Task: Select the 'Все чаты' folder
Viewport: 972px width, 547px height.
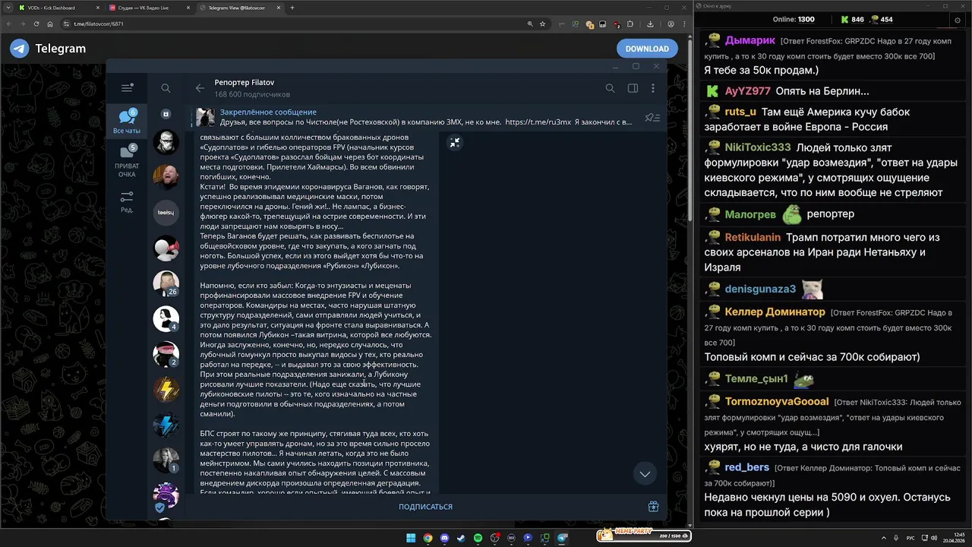Action: coord(127,122)
